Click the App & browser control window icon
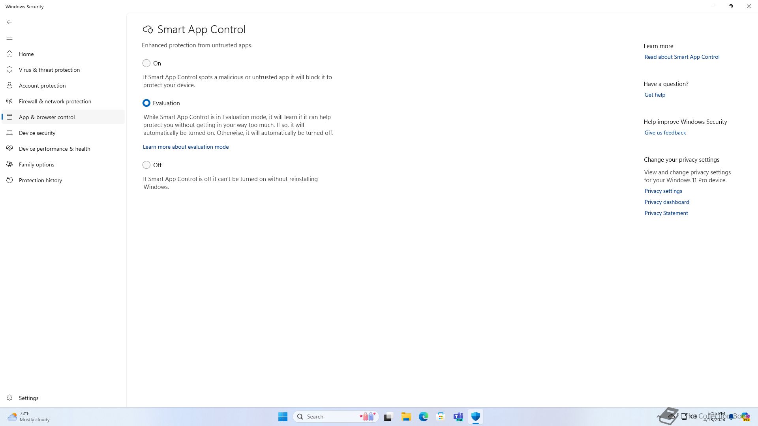 [9, 117]
